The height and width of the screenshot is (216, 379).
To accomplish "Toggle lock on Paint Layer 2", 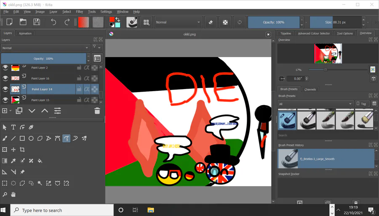I will [x=79, y=68].
